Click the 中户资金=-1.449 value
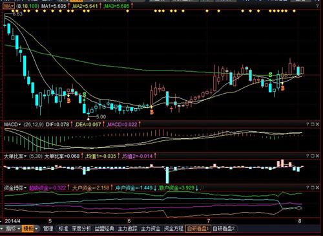 point(134,188)
